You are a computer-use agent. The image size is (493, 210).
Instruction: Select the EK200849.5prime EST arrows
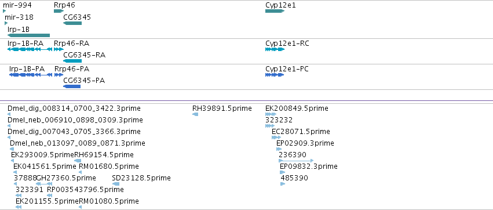tap(271, 114)
